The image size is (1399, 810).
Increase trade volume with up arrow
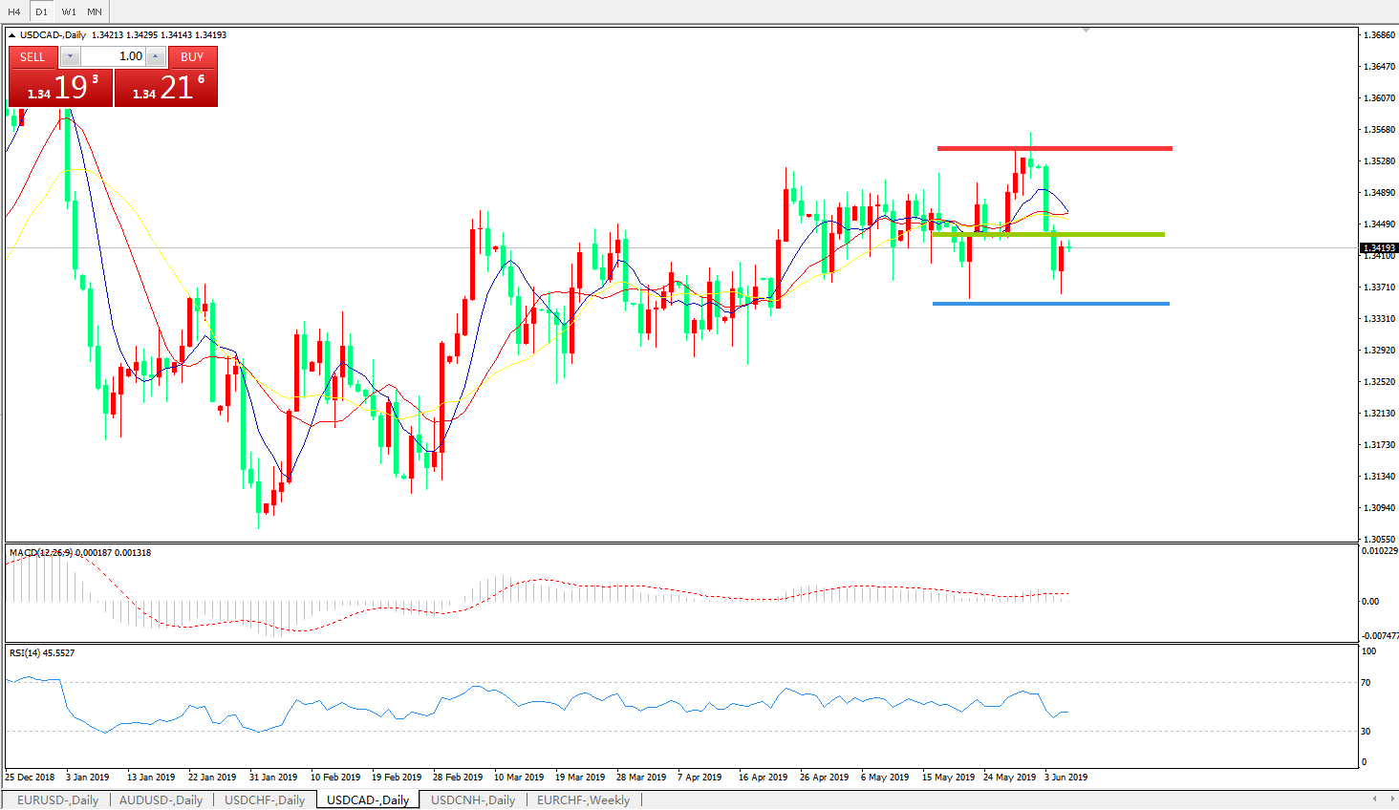click(155, 56)
